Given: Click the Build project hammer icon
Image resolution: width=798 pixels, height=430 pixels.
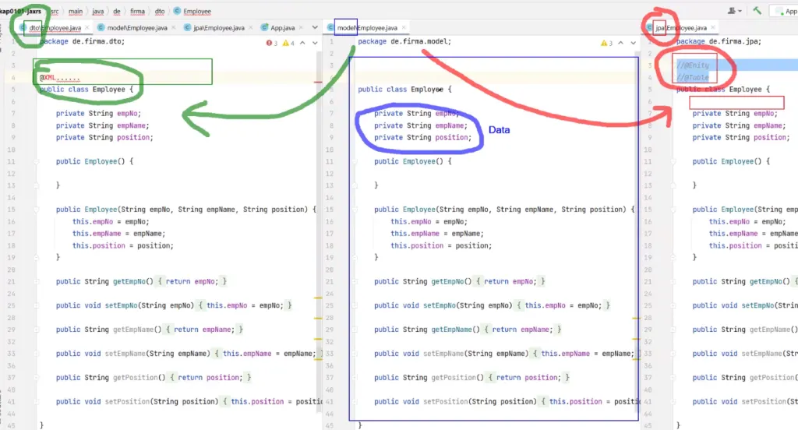Looking at the screenshot, I should point(757,10).
